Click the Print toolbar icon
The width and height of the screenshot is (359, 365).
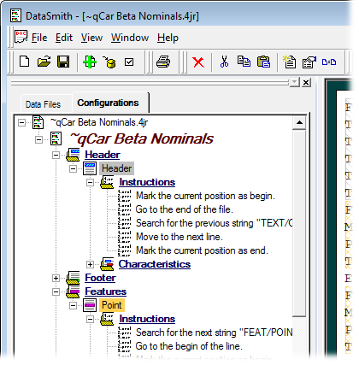click(x=163, y=62)
